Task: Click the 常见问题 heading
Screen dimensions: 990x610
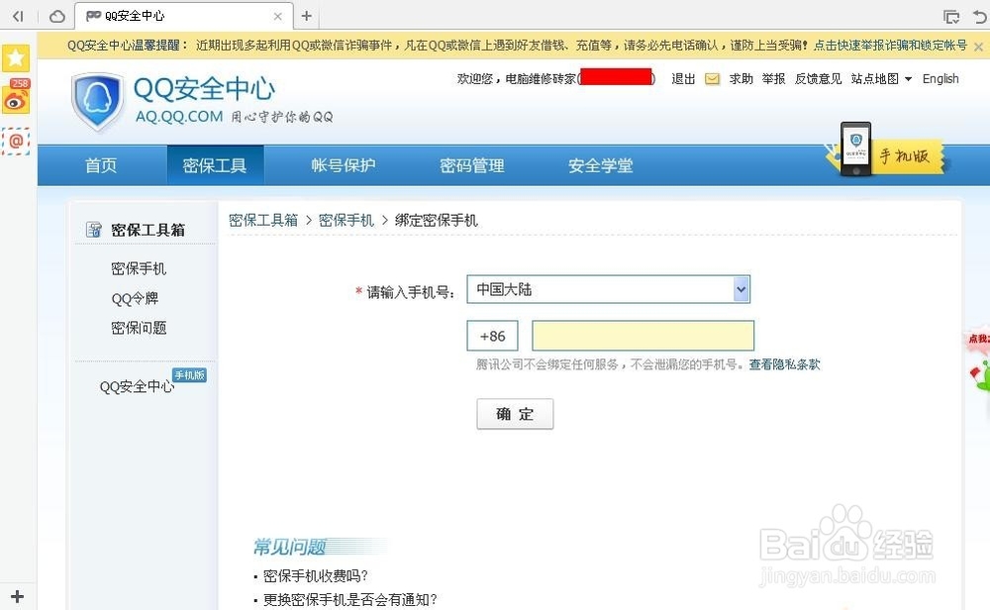Action: click(x=290, y=547)
